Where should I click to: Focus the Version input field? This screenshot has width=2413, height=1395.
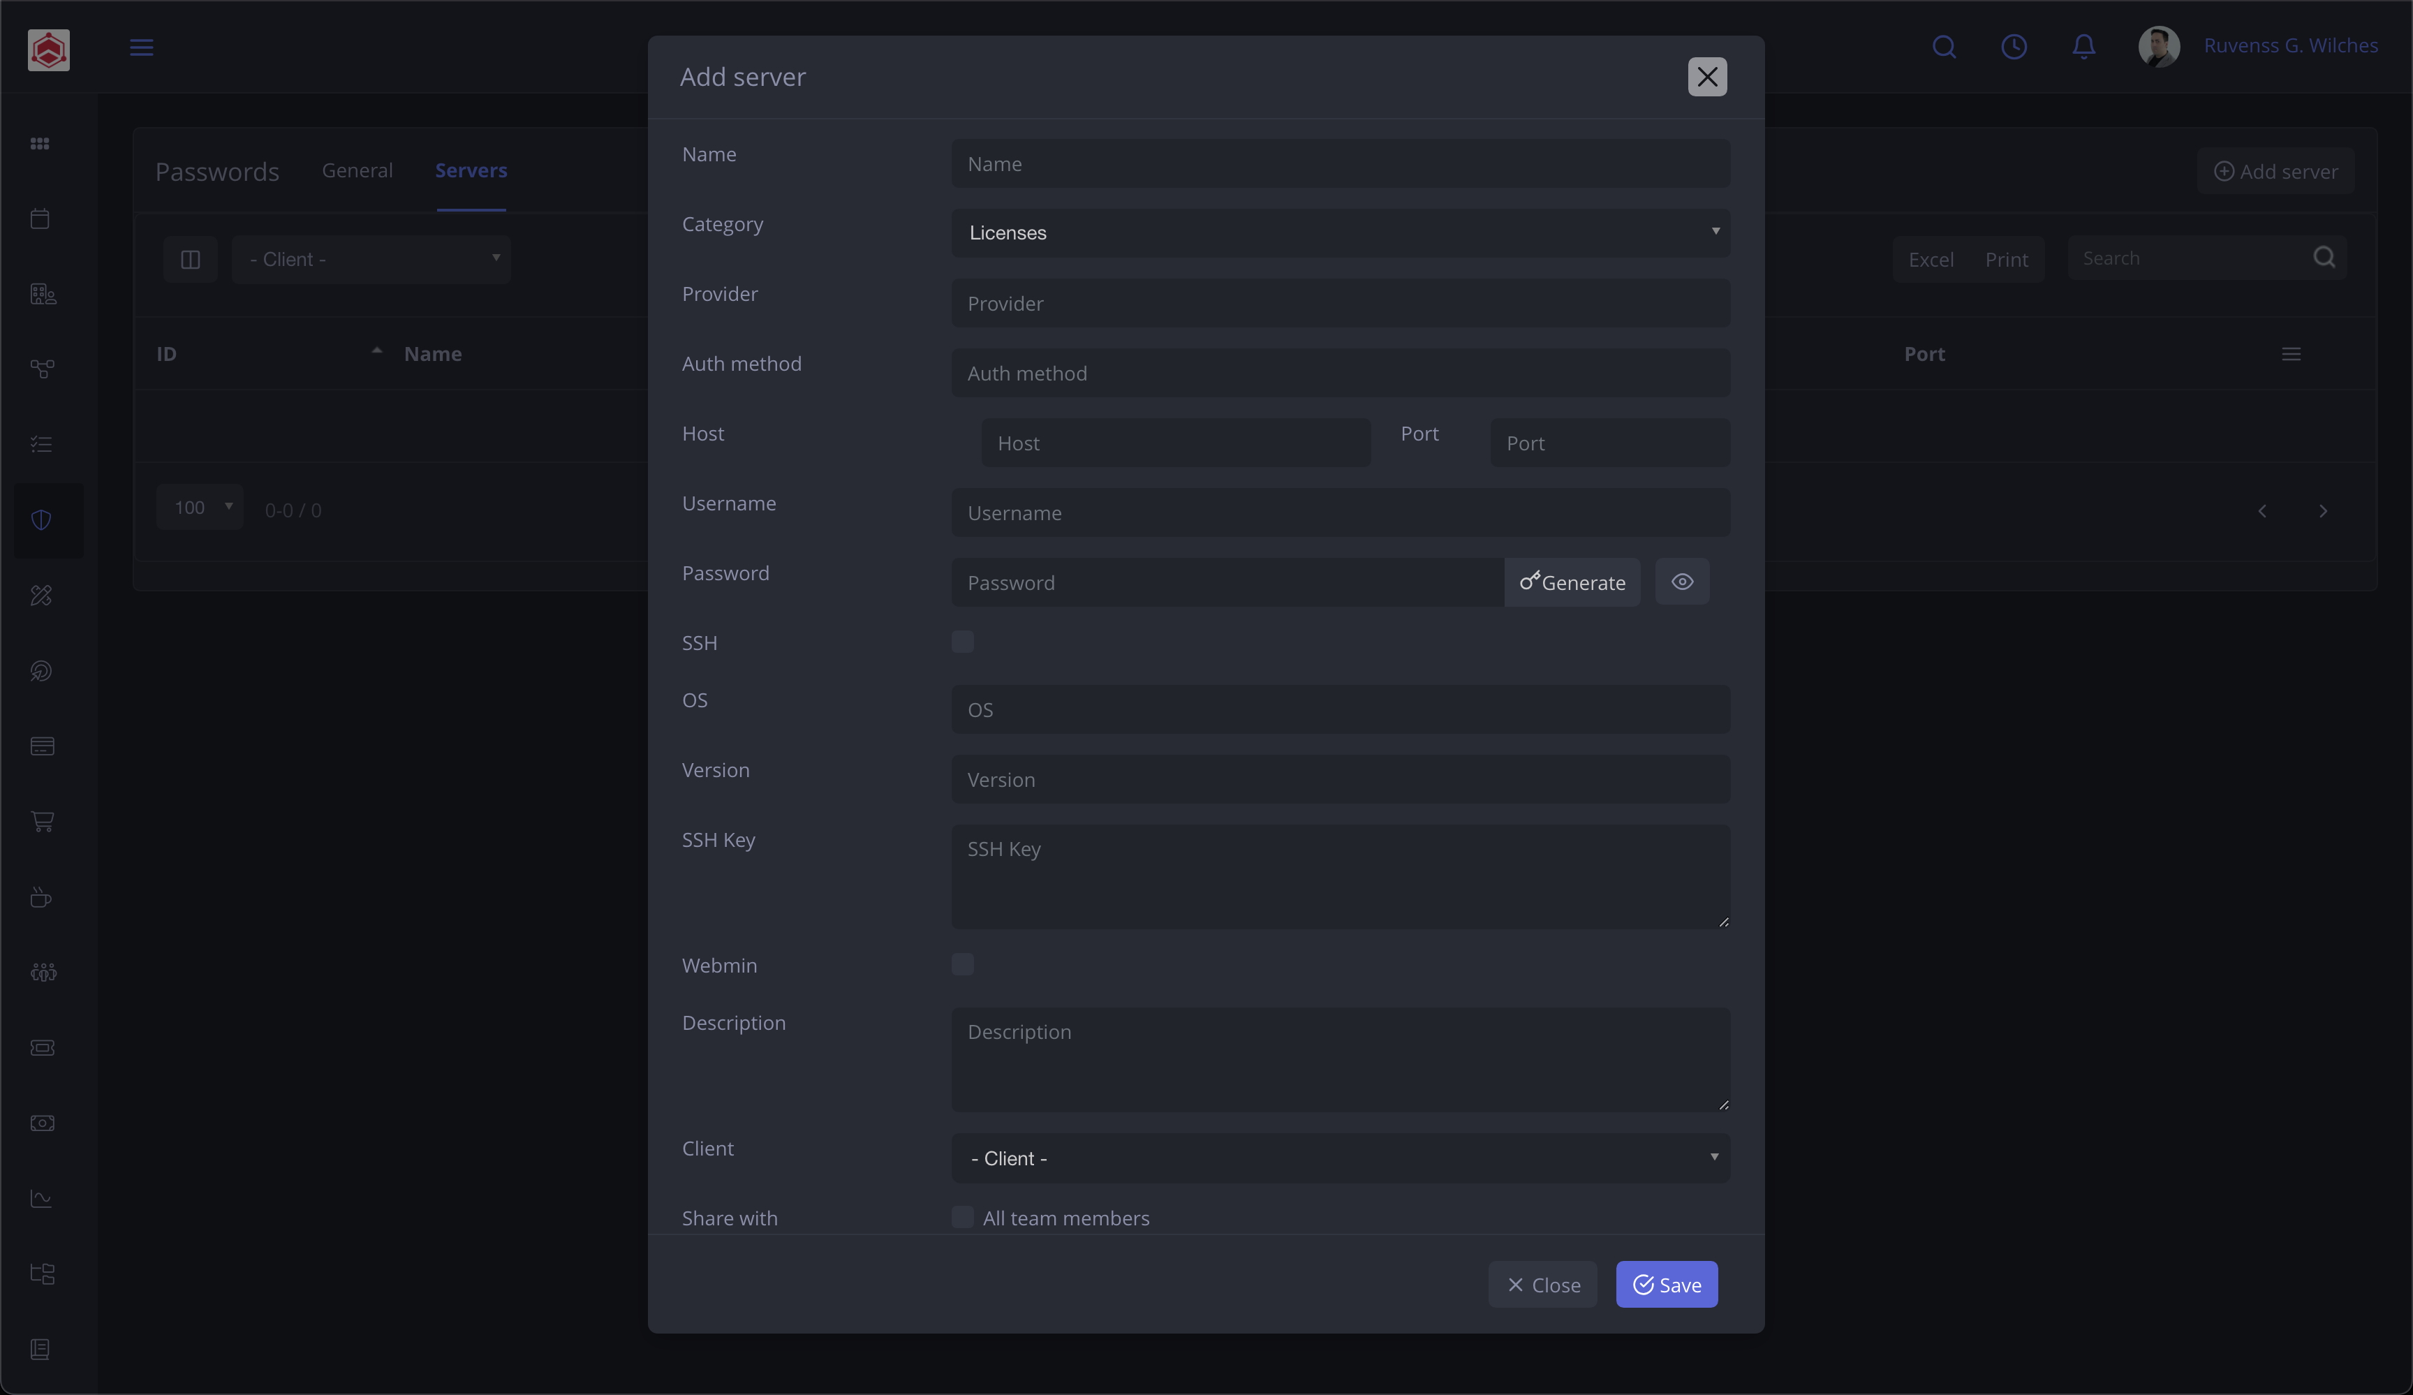[x=1341, y=779]
